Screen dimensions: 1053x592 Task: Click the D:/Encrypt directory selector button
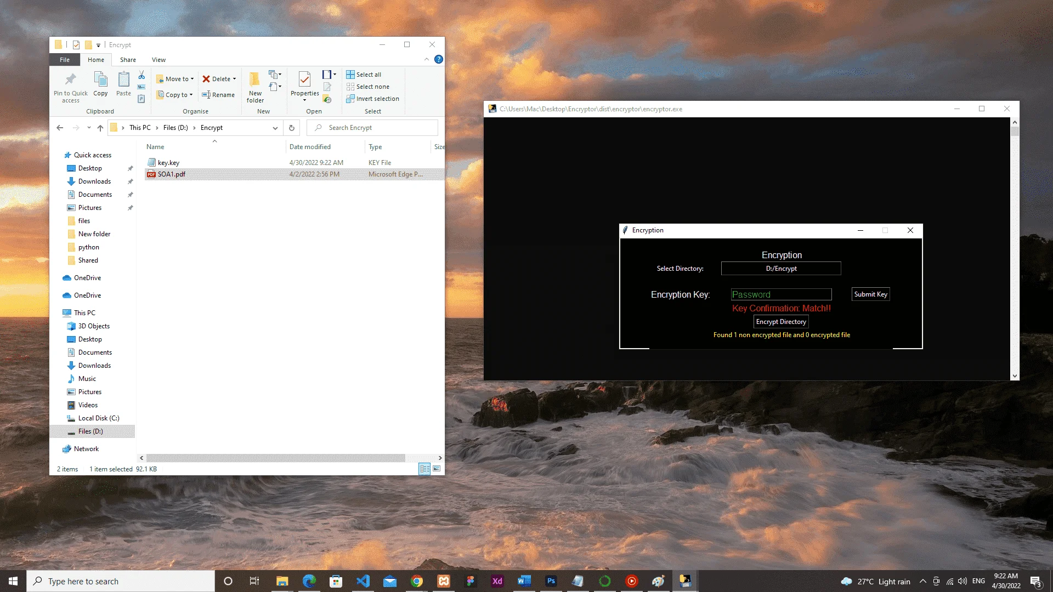(781, 269)
